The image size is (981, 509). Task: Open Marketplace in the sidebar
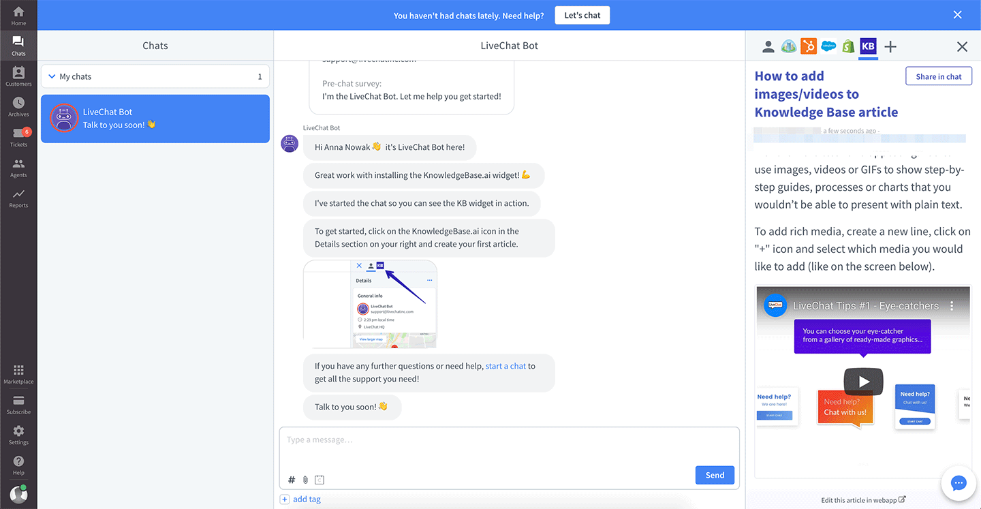18,373
